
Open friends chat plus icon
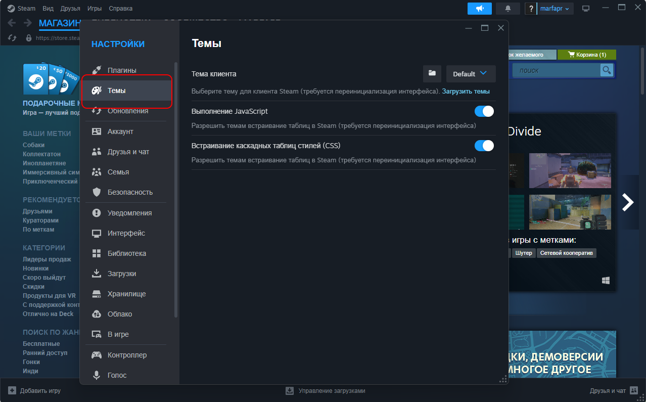pos(634,391)
